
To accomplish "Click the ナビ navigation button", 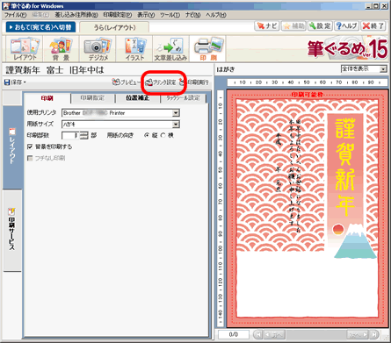I will coord(267,25).
